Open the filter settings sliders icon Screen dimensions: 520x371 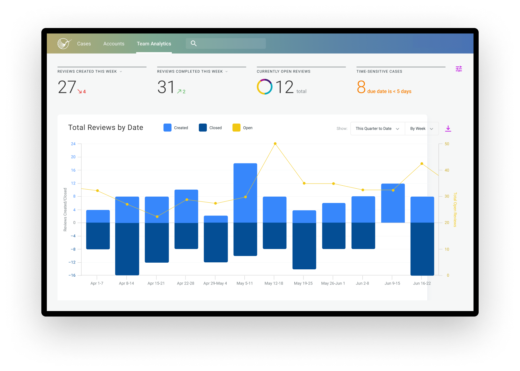459,69
